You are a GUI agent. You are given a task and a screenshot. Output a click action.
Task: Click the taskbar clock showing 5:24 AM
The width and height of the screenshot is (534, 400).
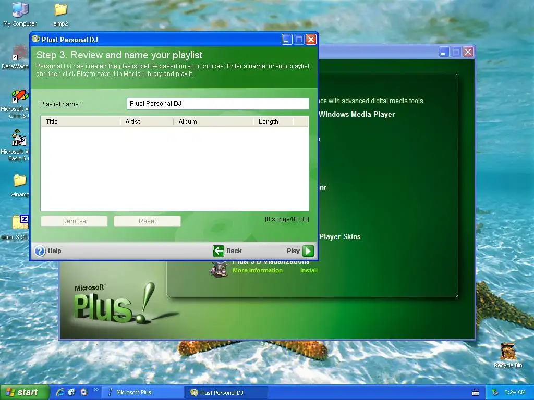pyautogui.click(x=515, y=392)
